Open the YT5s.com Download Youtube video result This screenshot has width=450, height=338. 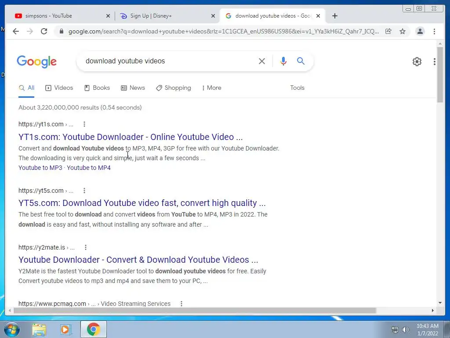(142, 203)
